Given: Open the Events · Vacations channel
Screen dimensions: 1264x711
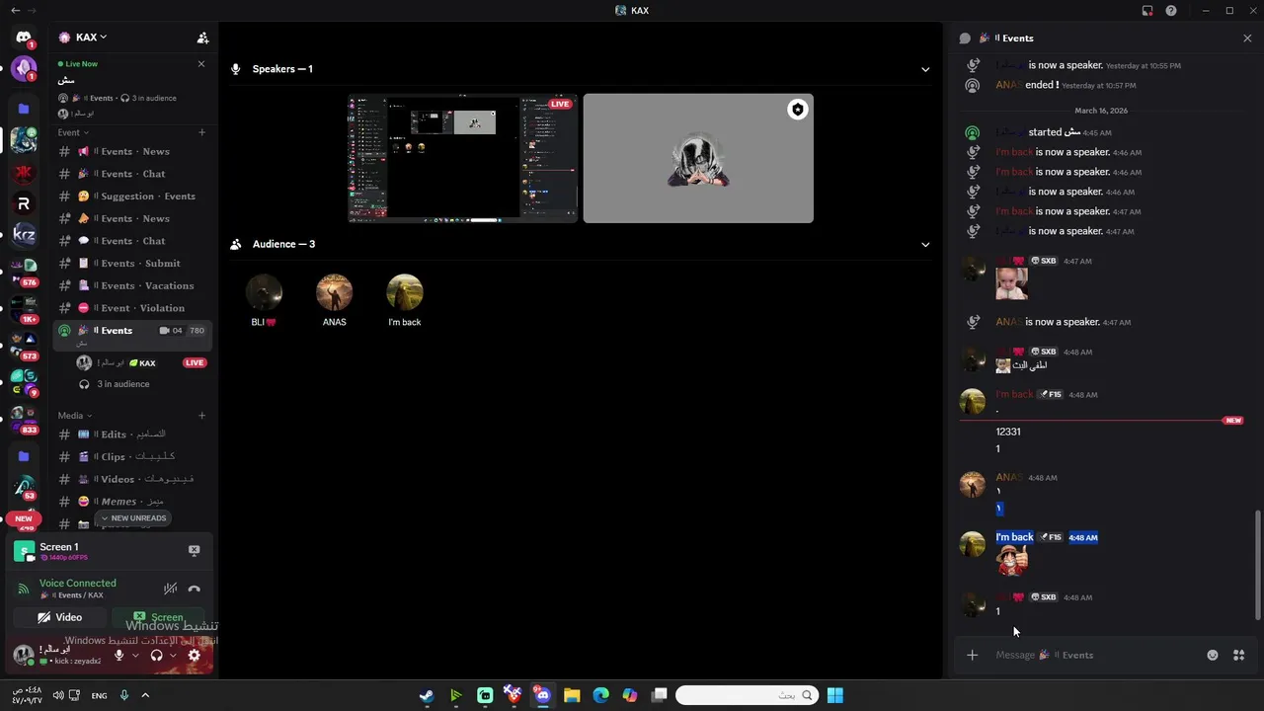Looking at the screenshot, I should tap(132, 285).
